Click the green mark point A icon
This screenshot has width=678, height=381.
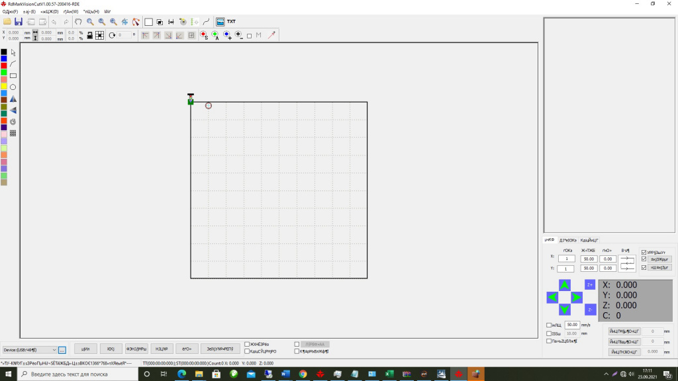[x=215, y=36]
